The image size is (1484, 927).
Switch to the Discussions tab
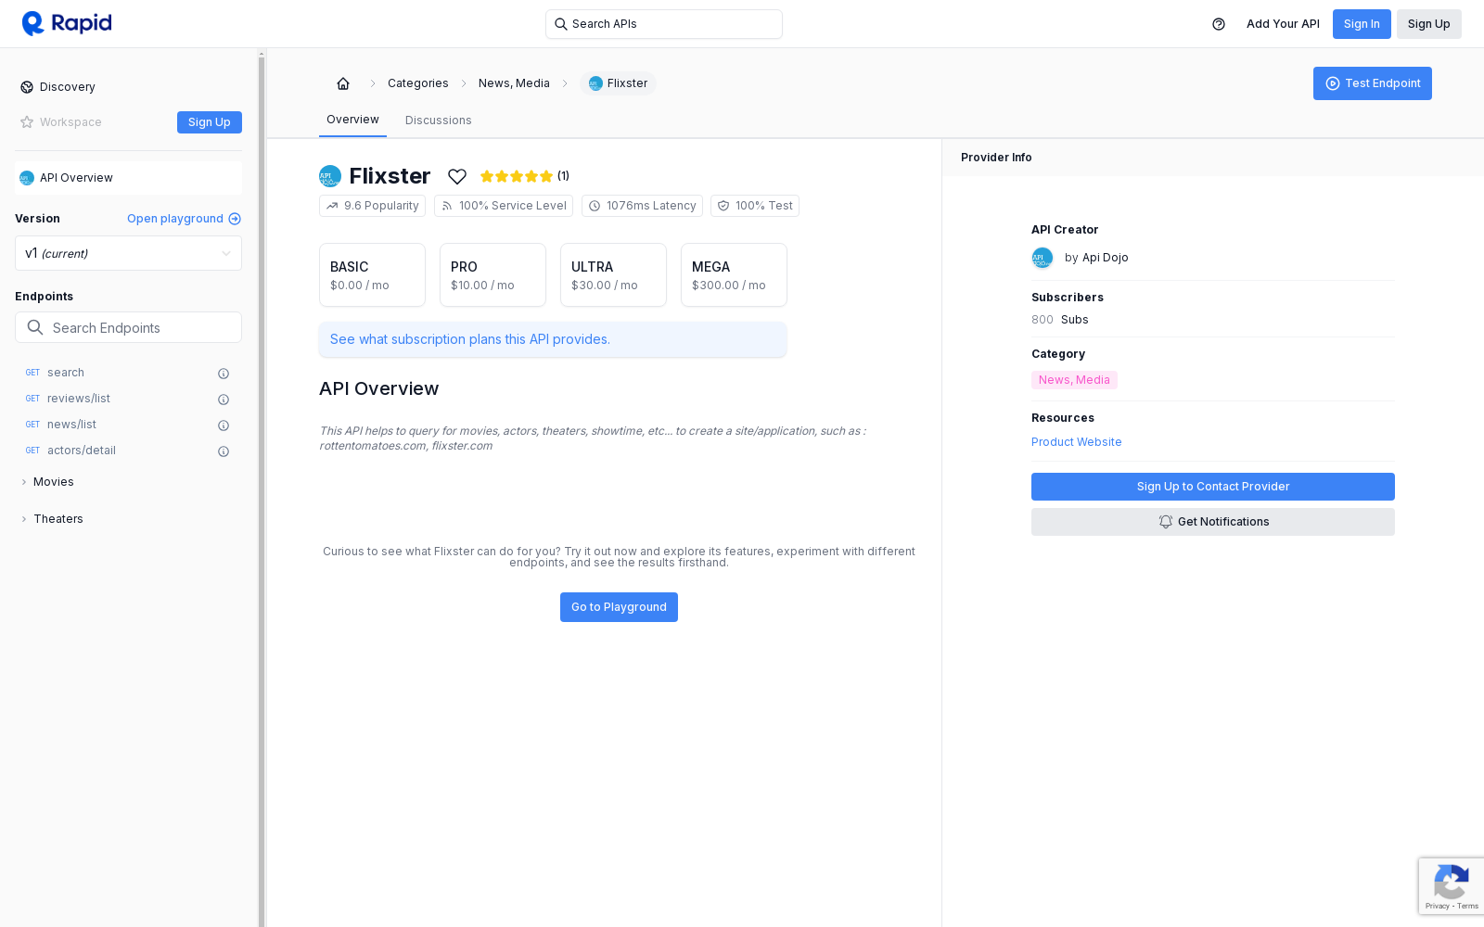[x=439, y=121]
